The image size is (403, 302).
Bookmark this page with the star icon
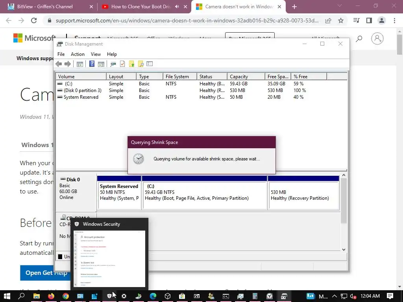pyautogui.click(x=341, y=20)
